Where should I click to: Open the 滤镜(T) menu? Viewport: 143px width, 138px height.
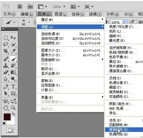point(95,14)
